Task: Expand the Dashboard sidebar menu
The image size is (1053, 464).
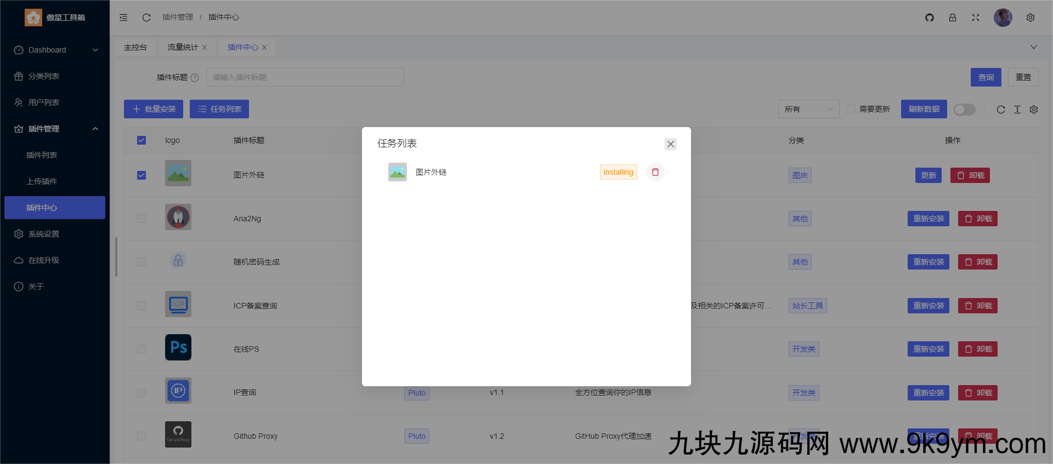Action: 55,50
